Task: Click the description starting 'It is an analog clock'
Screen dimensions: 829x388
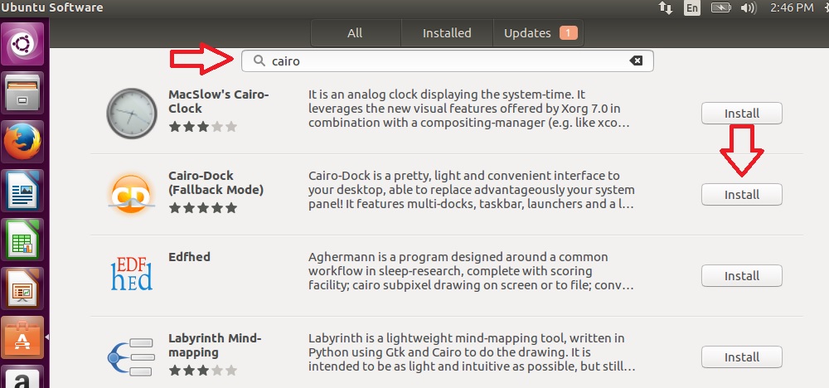Action: 469,109
